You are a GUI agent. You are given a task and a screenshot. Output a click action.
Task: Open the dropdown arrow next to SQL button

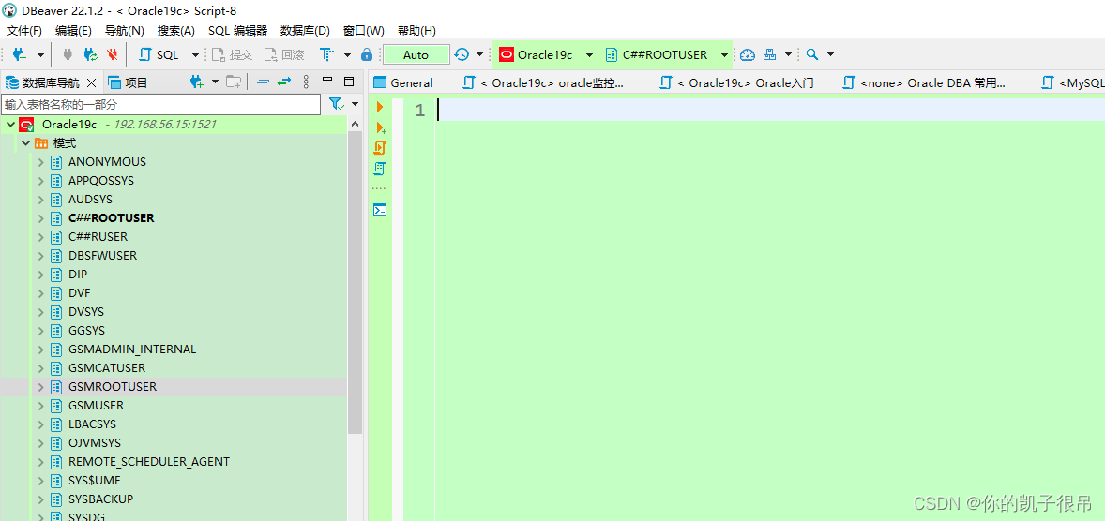[195, 55]
